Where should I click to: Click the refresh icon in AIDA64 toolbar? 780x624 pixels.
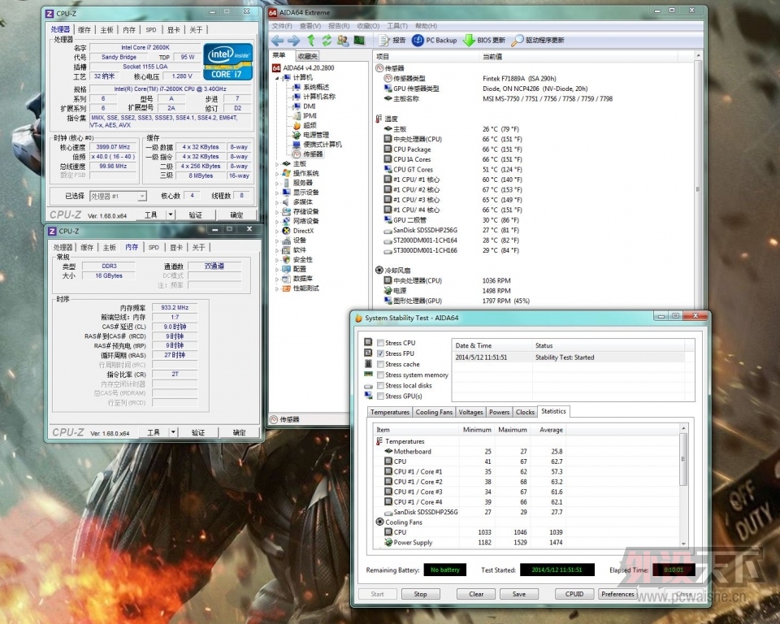327,41
